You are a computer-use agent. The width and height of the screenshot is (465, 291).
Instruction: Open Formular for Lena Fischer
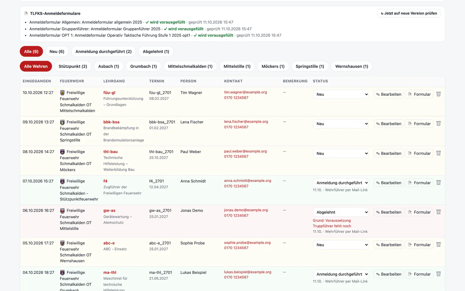[419, 124]
